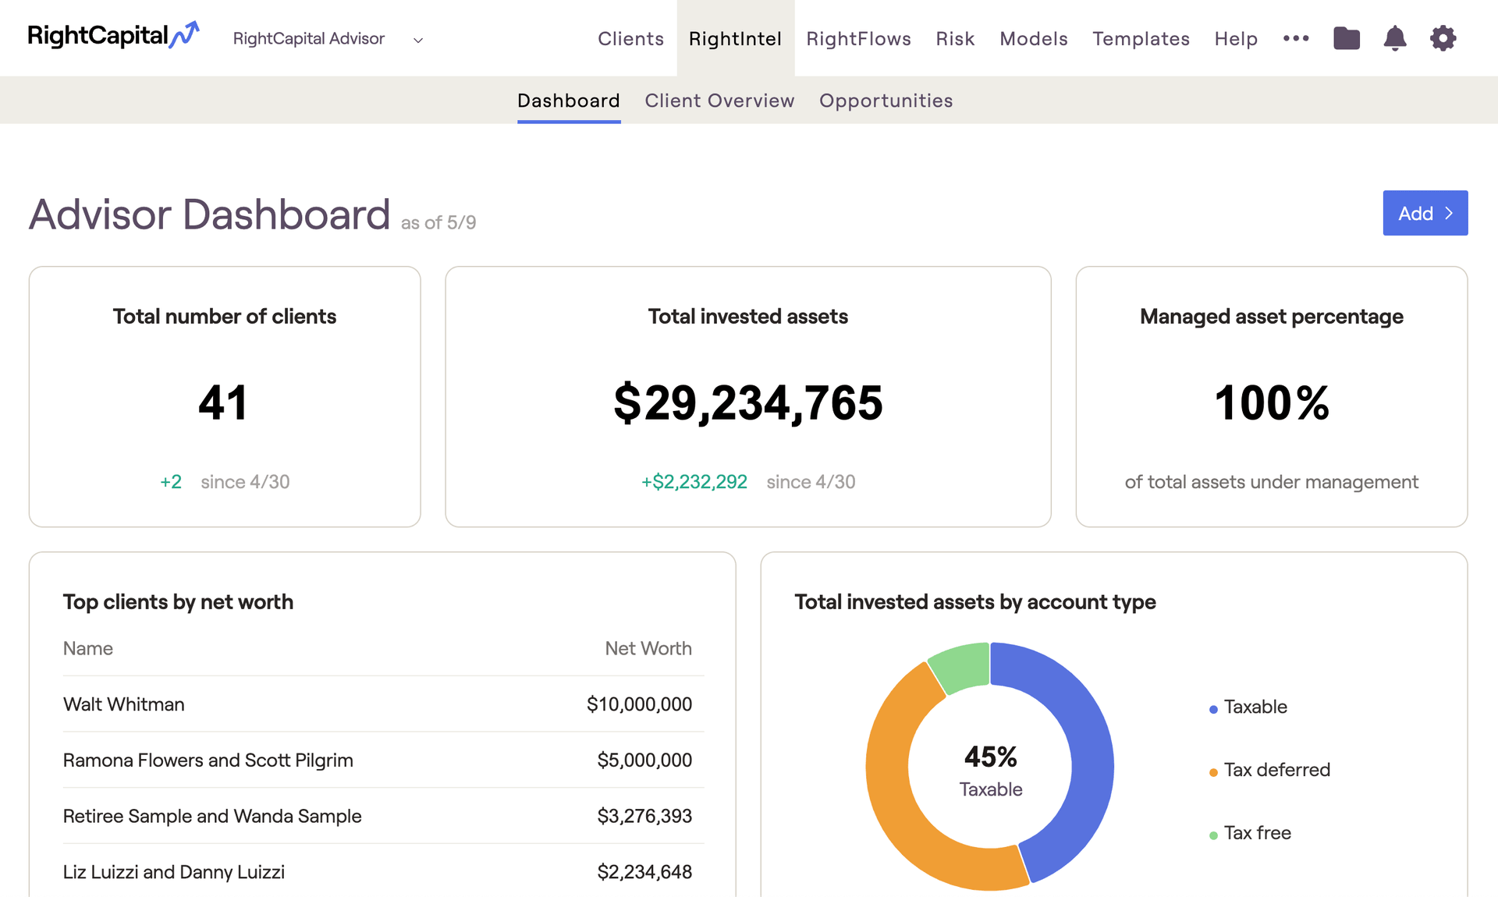Open the RightFlows menu
The image size is (1498, 897).
(858, 38)
